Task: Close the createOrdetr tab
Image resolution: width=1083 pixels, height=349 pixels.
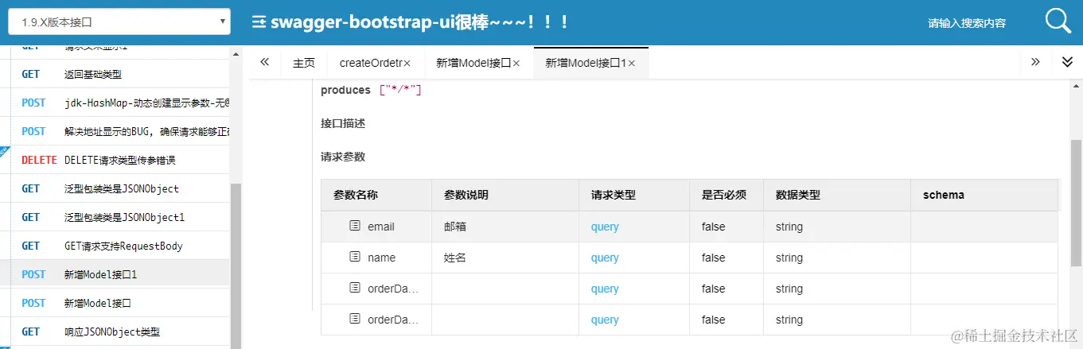Action: 407,63
